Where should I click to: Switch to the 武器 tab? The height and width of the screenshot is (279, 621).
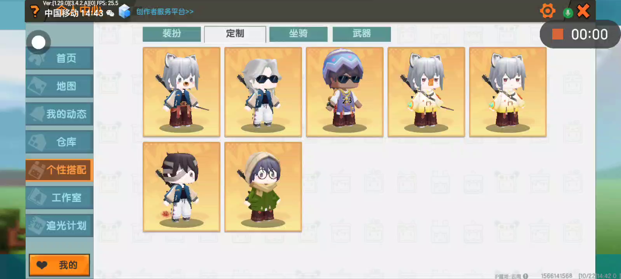[362, 34]
